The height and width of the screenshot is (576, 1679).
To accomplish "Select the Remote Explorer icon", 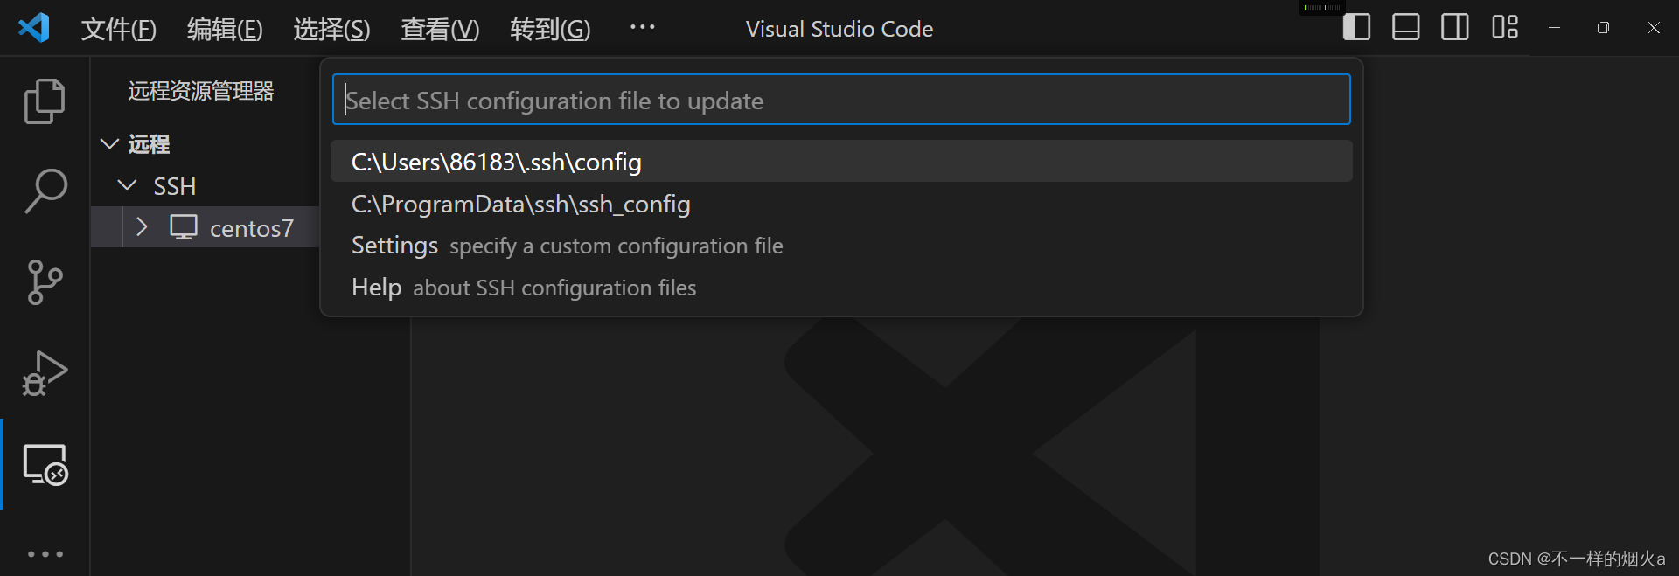I will point(45,464).
